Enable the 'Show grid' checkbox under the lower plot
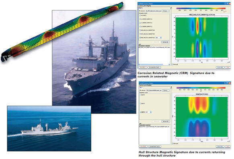234x159 pixels. click(x=173, y=144)
